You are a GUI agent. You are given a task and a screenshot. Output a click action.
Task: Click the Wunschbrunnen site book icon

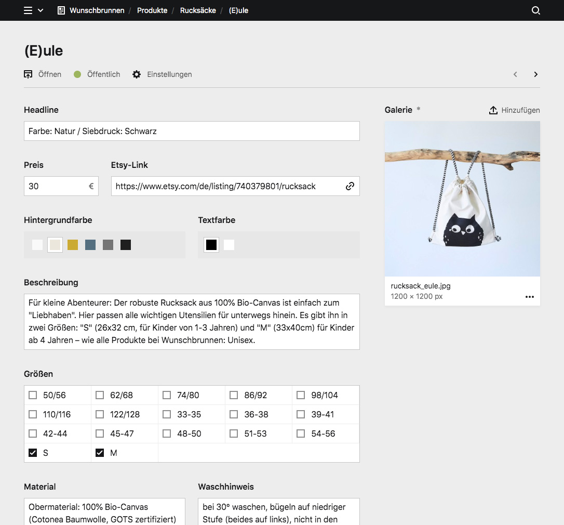(x=61, y=10)
